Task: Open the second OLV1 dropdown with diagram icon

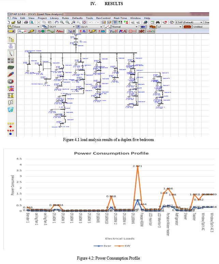Action: pos(89,27)
